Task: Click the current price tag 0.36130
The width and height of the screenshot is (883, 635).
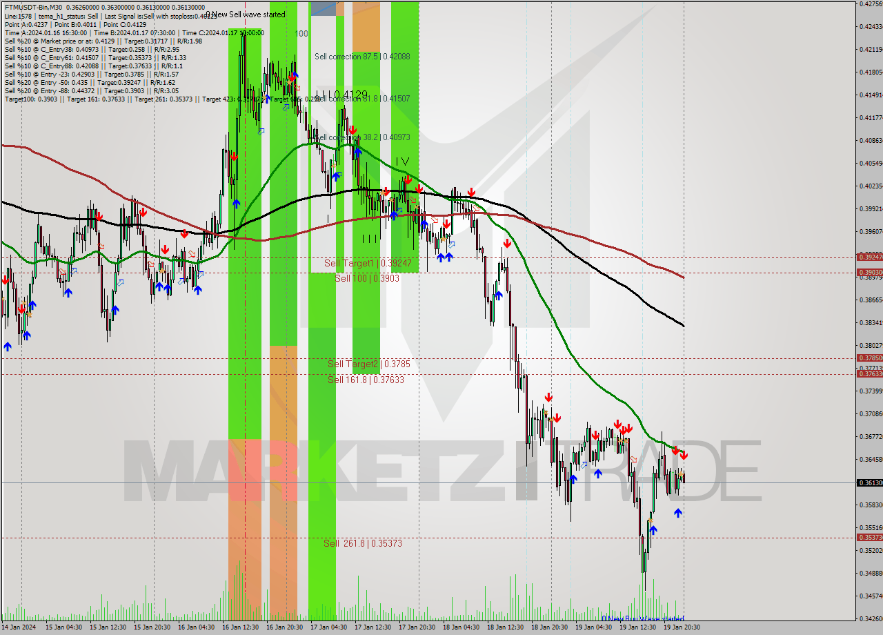Action: click(x=869, y=482)
